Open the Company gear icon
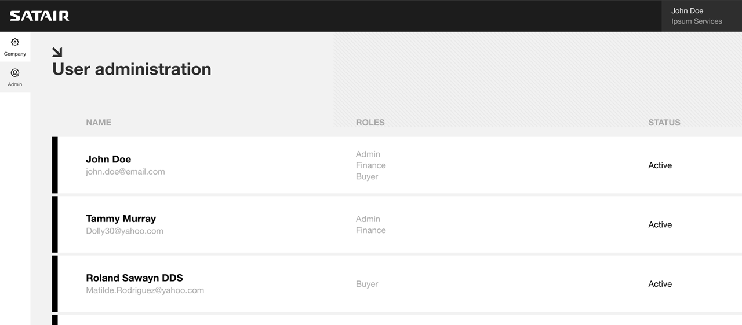Image resolution: width=742 pixels, height=325 pixels. click(x=15, y=42)
